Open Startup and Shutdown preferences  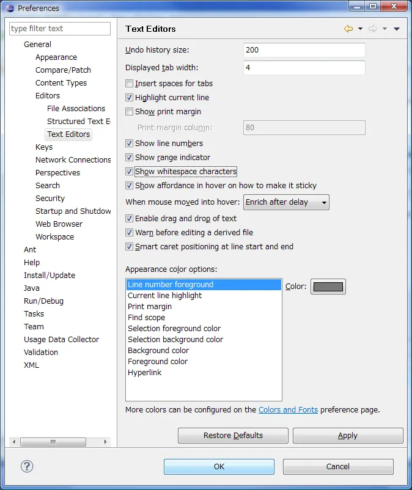(x=73, y=211)
